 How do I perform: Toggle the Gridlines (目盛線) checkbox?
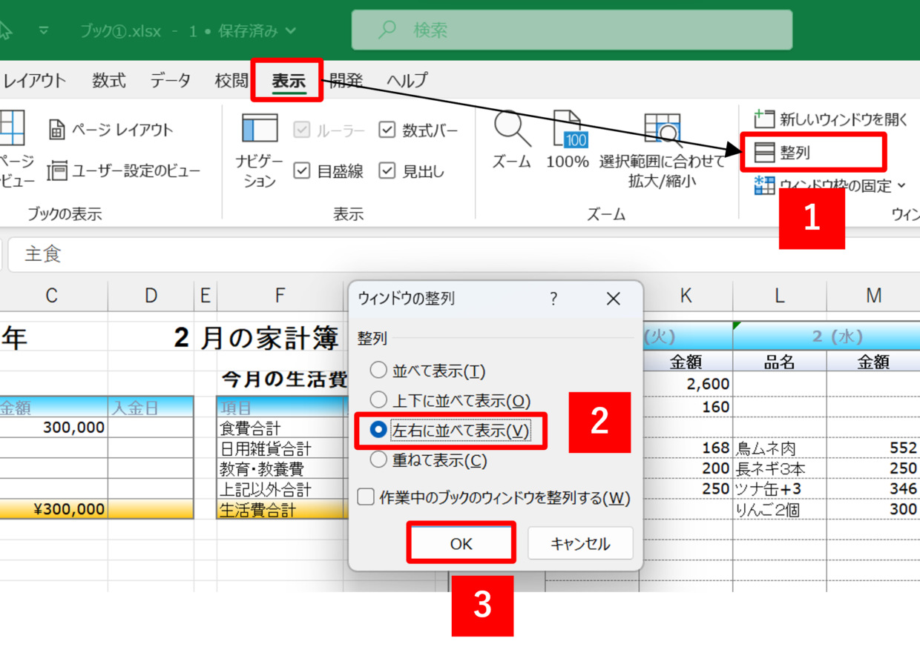pos(302,171)
